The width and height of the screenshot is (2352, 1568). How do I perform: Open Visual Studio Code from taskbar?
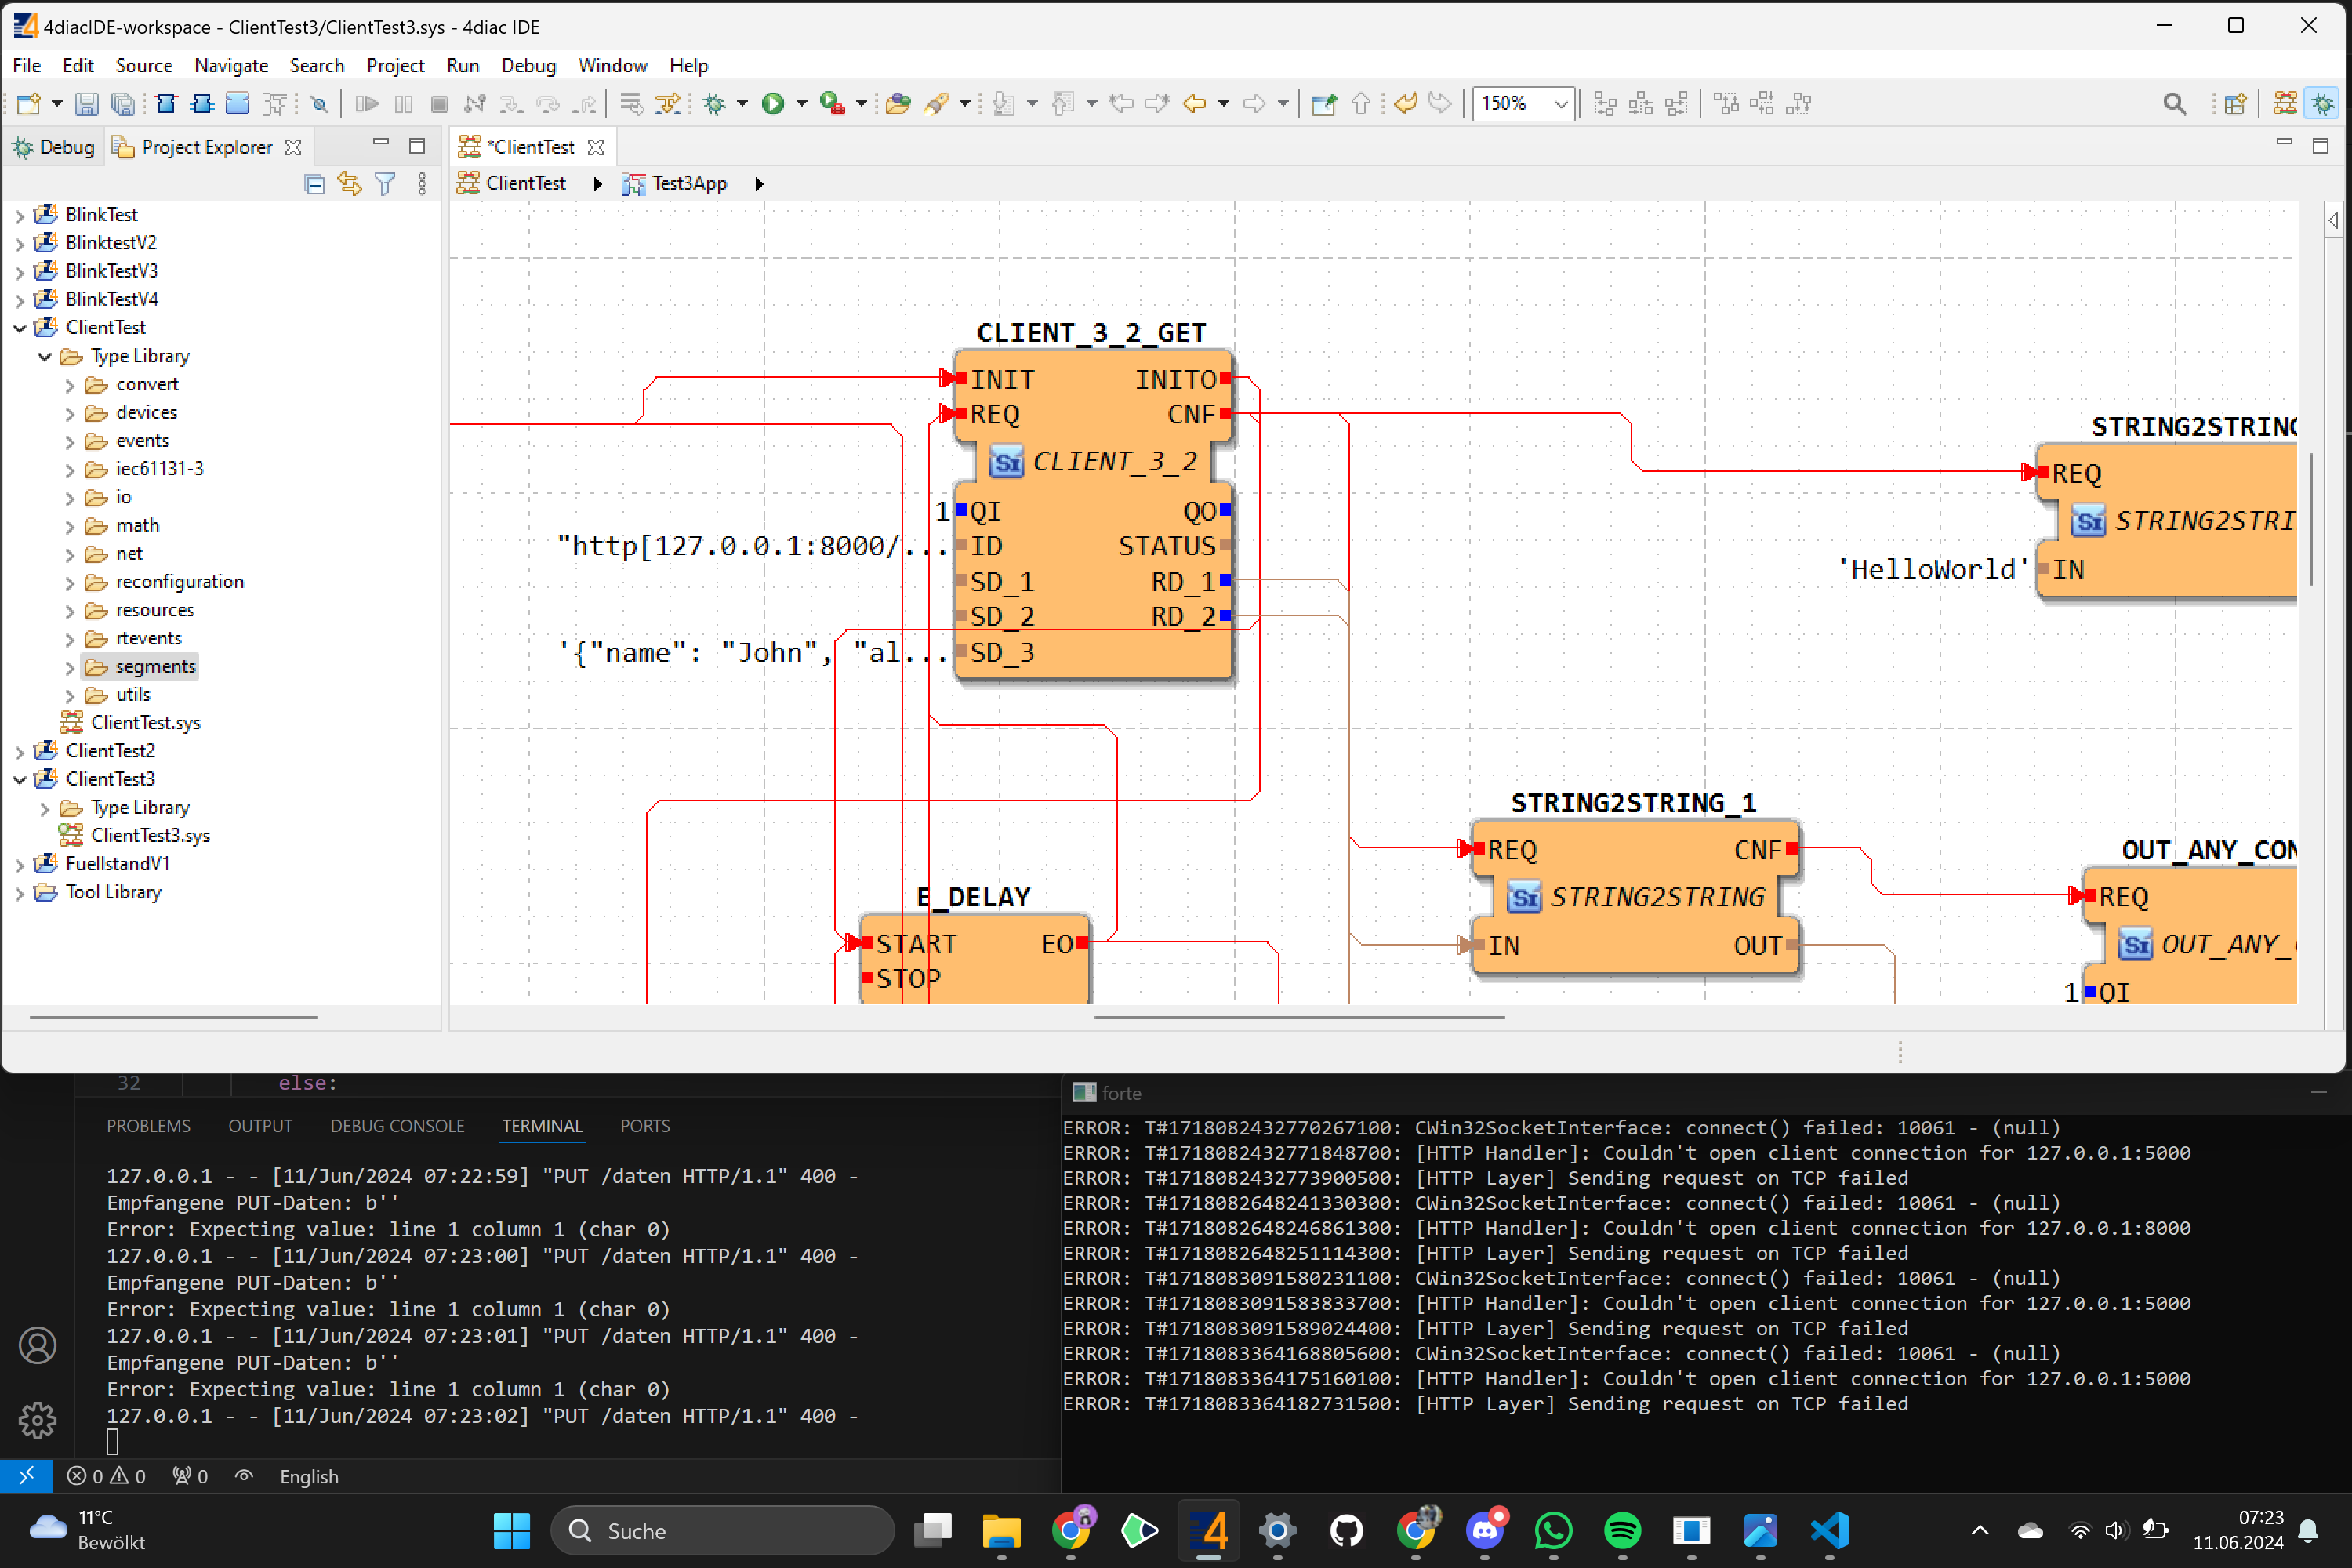(x=1829, y=1530)
